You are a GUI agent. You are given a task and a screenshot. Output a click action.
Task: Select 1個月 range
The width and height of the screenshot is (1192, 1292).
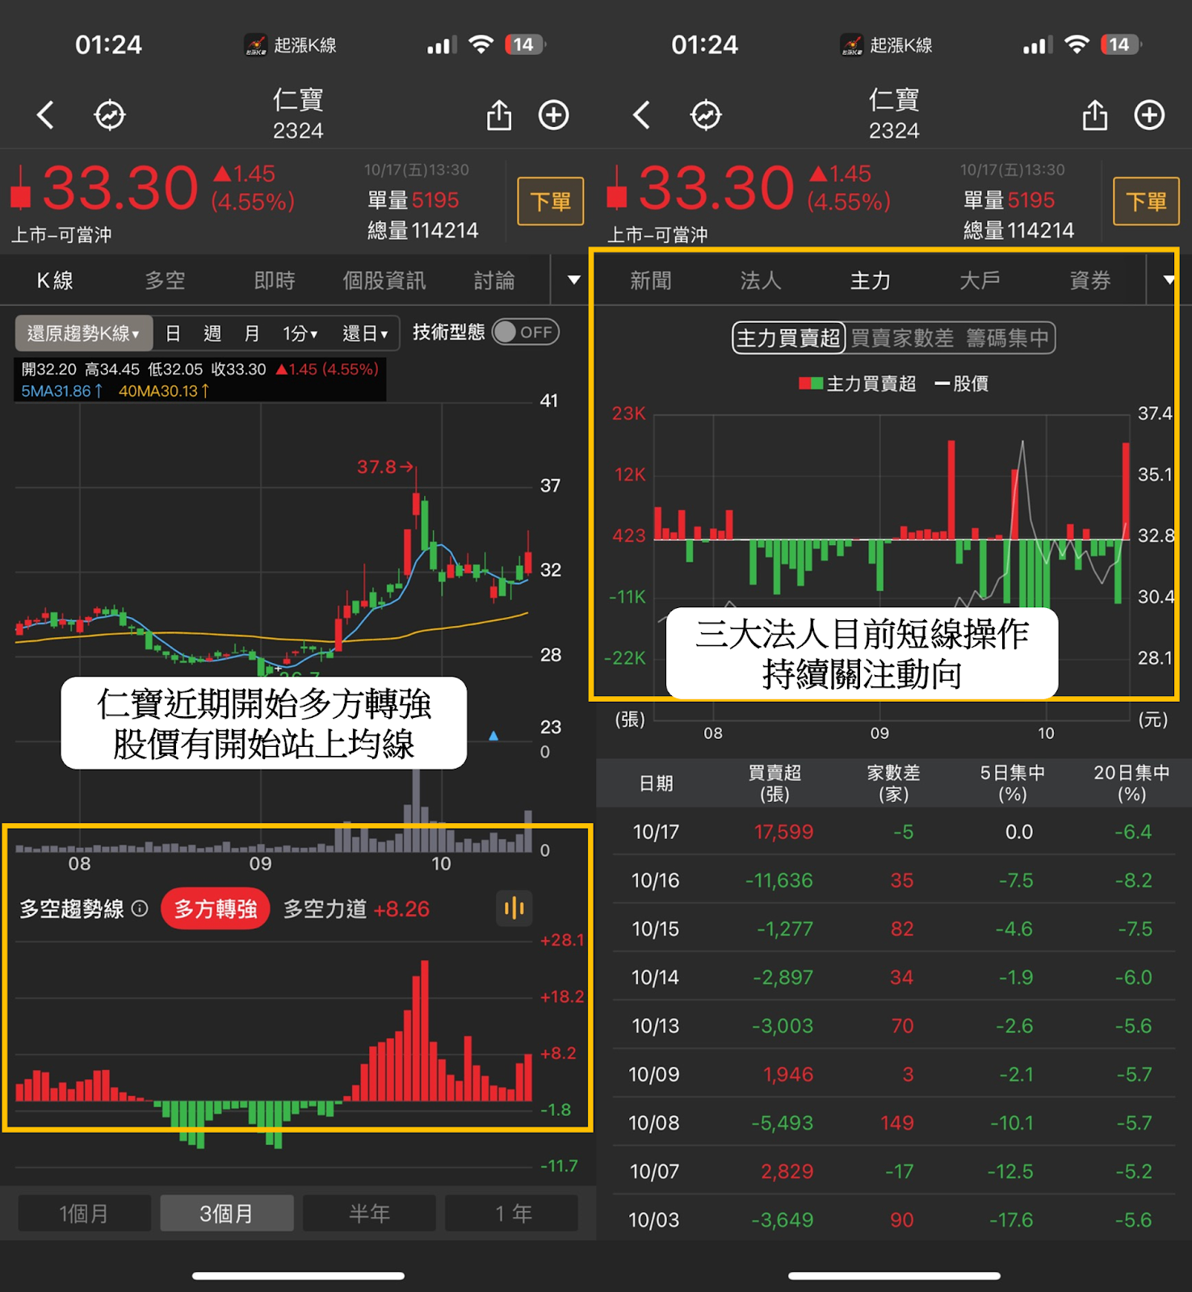pos(84,1213)
